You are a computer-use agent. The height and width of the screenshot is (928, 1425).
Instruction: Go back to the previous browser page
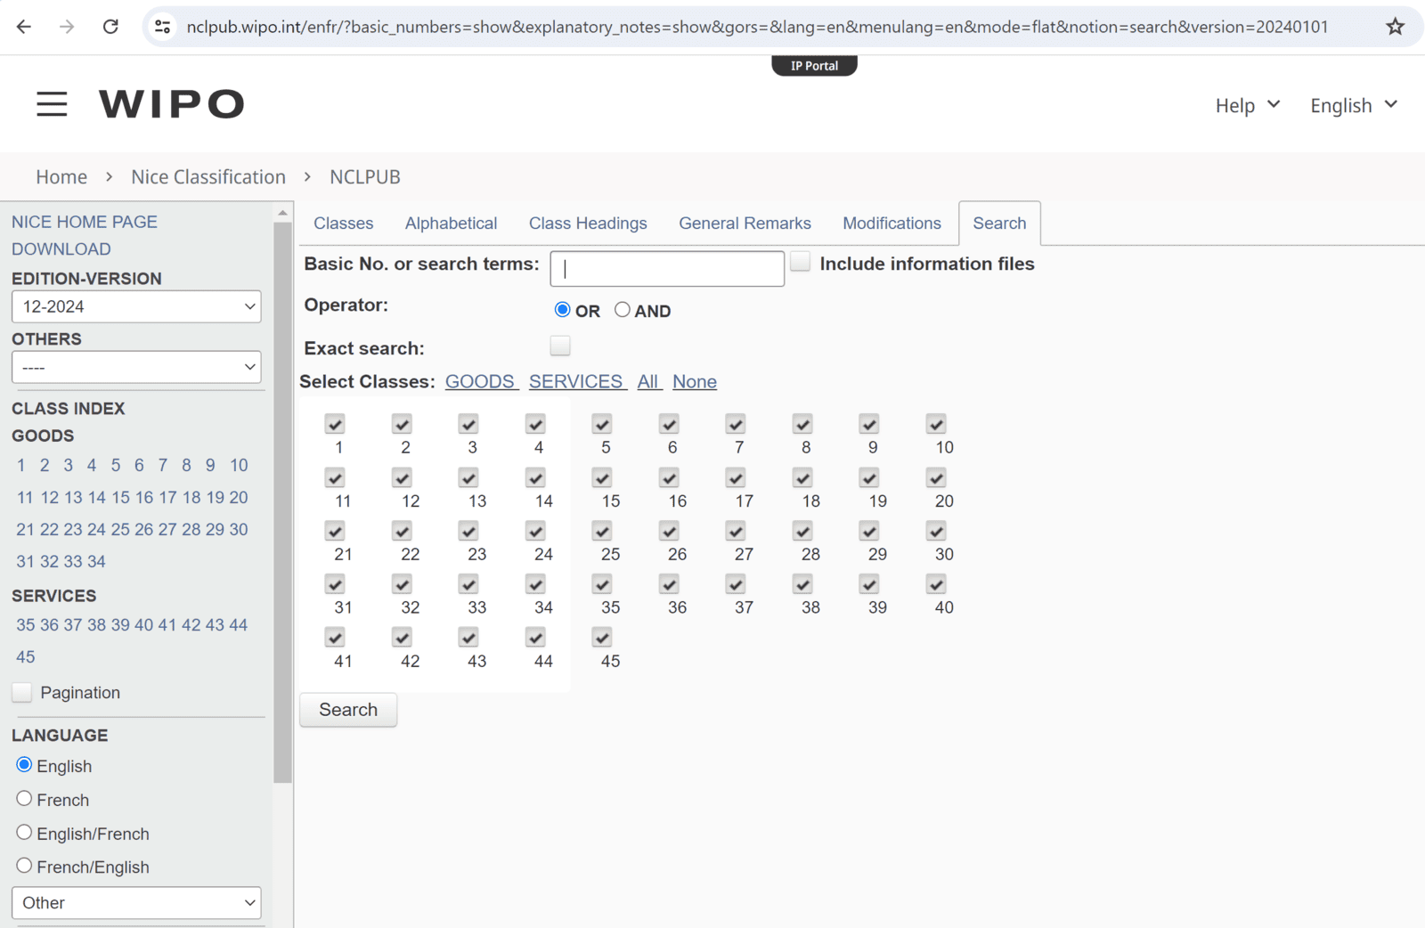(x=24, y=27)
